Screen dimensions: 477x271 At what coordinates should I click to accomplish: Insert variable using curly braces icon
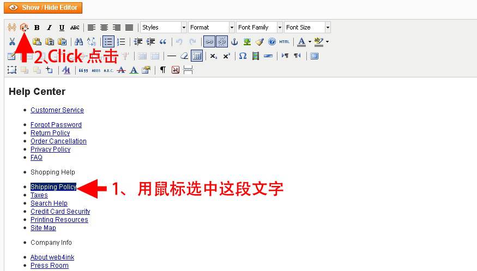point(12,27)
